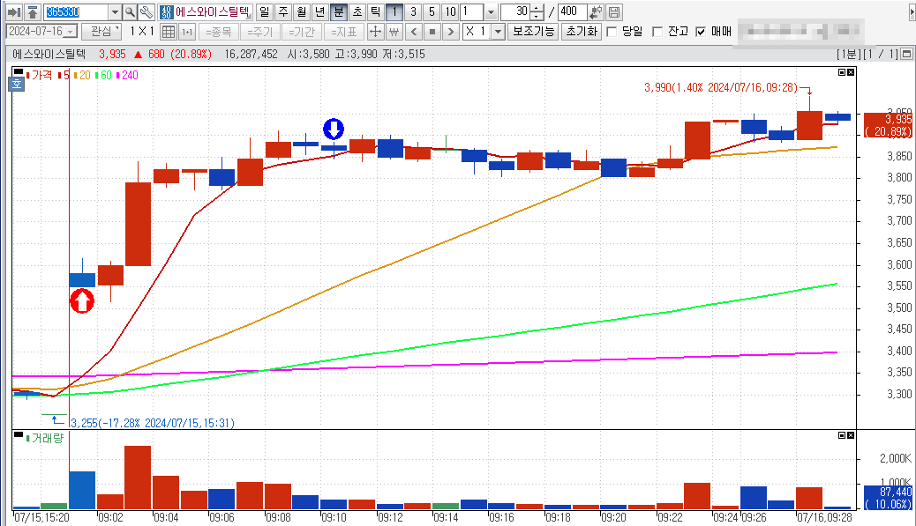This screenshot has width=916, height=526.
Task: Select the 3-minute interval button
Action: pyautogui.click(x=413, y=11)
